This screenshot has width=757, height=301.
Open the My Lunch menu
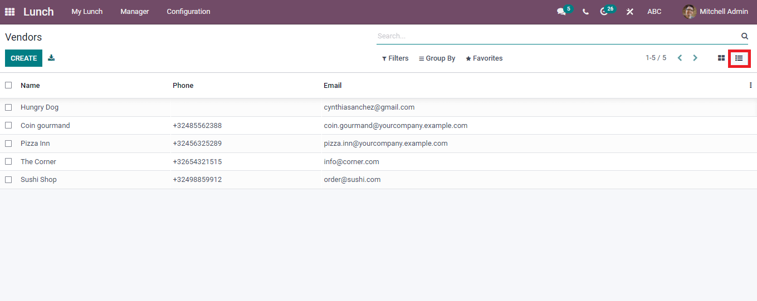[x=87, y=12]
